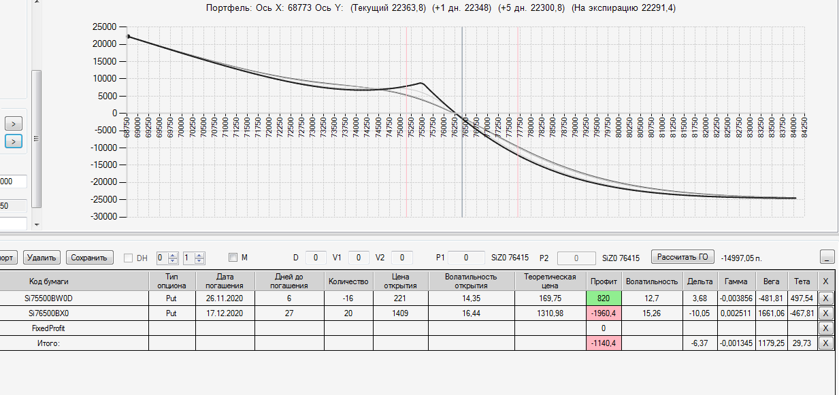
Task: Focus the P1 input field
Action: (465, 258)
